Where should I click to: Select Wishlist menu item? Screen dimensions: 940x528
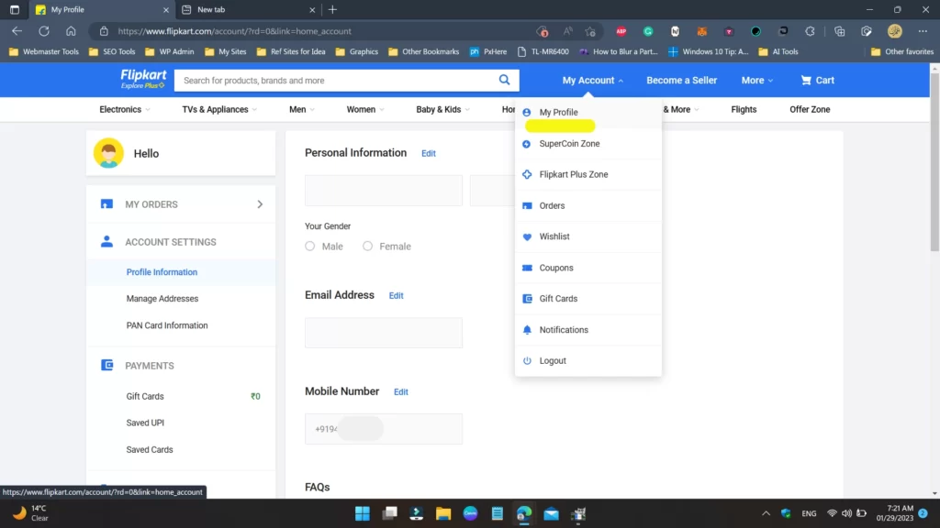[588, 236]
